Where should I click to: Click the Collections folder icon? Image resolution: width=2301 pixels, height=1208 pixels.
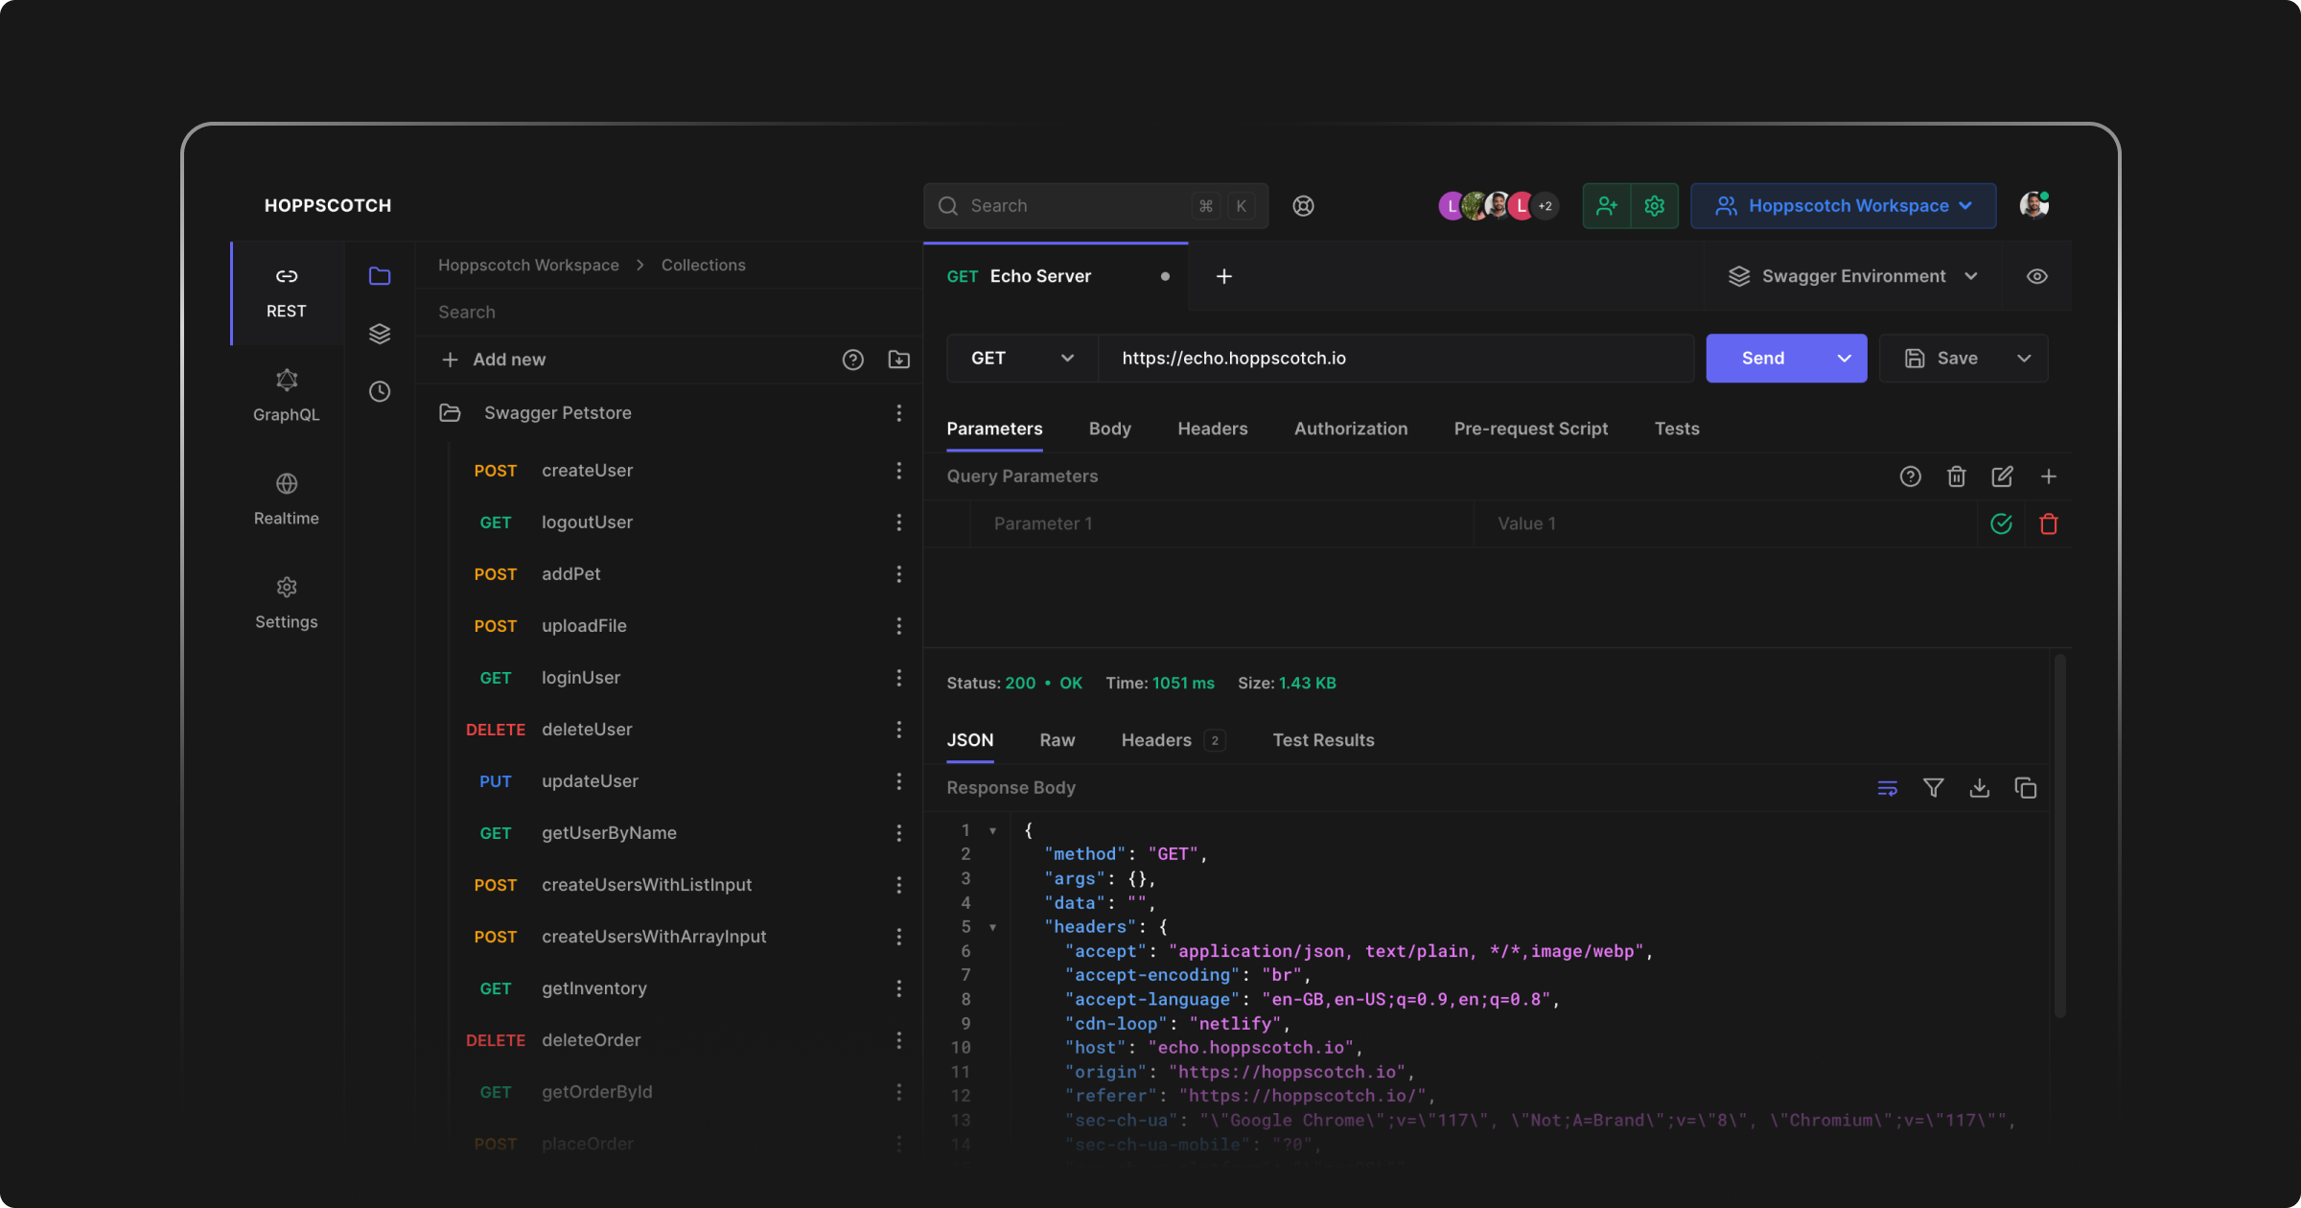[379, 275]
